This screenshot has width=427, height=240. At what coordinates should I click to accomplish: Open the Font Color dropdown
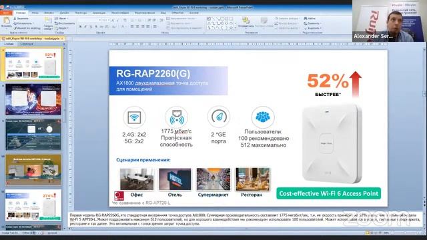pyautogui.click(x=123, y=27)
